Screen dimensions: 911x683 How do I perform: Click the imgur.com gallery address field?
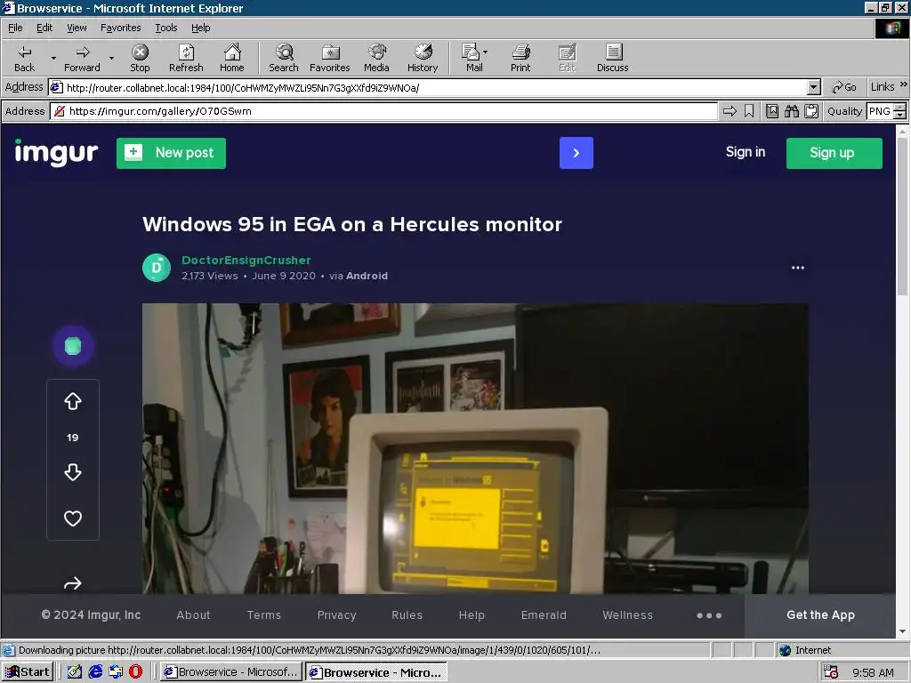click(384, 111)
